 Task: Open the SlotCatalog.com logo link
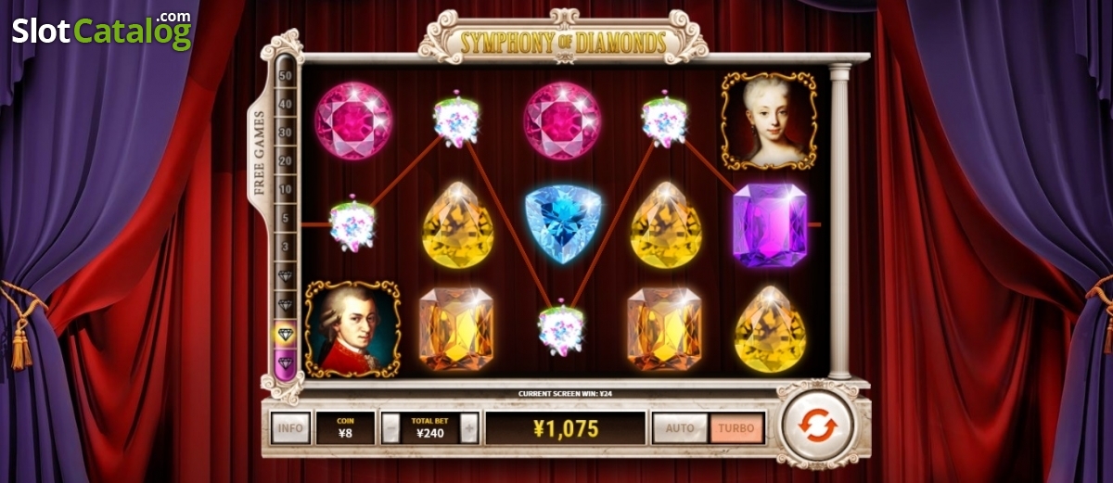102,30
